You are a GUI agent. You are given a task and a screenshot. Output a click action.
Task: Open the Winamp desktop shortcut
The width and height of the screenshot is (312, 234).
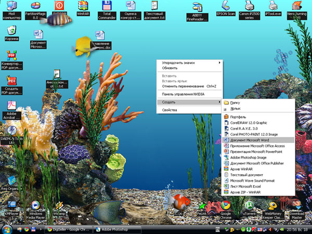59,206
